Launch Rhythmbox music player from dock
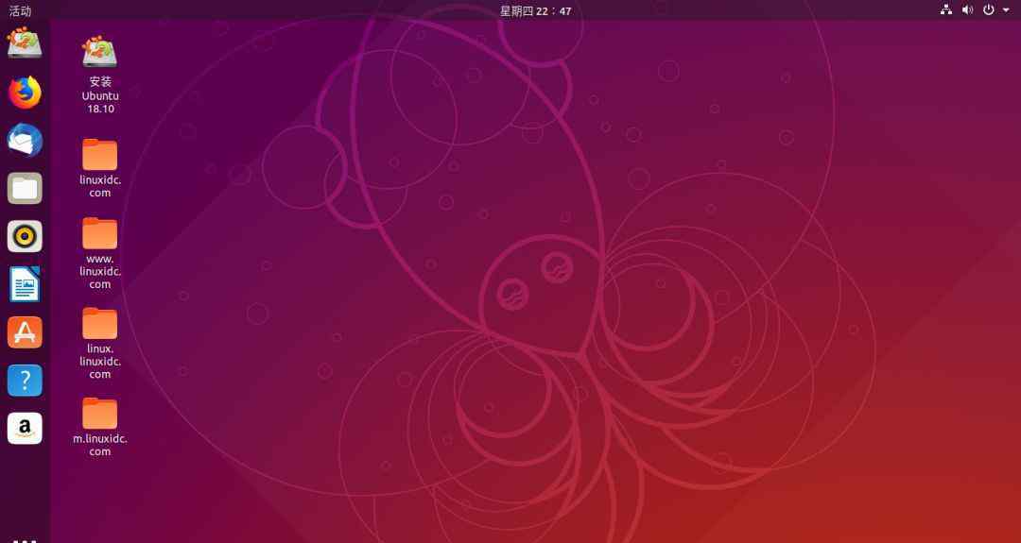Screen dimensions: 1021x543 pyautogui.click(x=25, y=236)
